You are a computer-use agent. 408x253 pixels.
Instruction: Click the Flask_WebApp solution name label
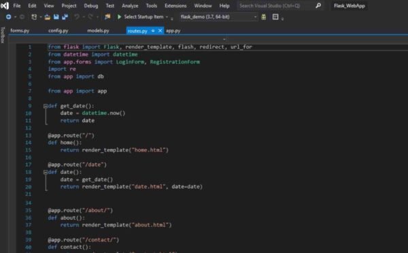350,5
